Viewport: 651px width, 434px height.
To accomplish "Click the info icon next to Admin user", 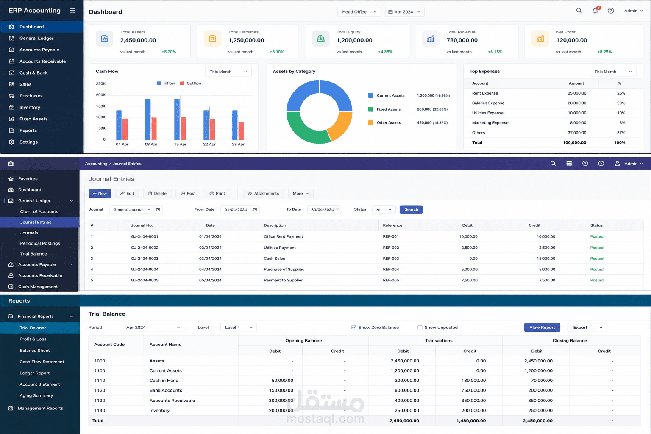I will (601, 164).
